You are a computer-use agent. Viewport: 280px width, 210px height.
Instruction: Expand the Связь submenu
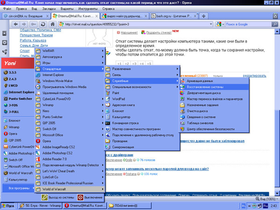[142, 75]
